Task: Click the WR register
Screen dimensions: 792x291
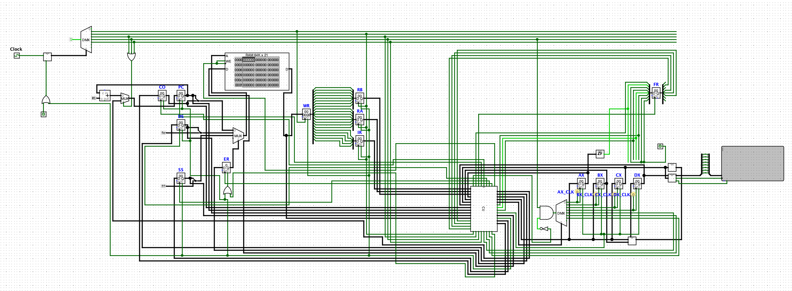Action: 306,114
